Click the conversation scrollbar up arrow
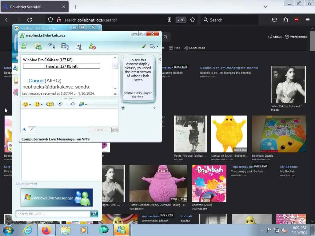315x236 pixels. pyautogui.click(x=115, y=57)
